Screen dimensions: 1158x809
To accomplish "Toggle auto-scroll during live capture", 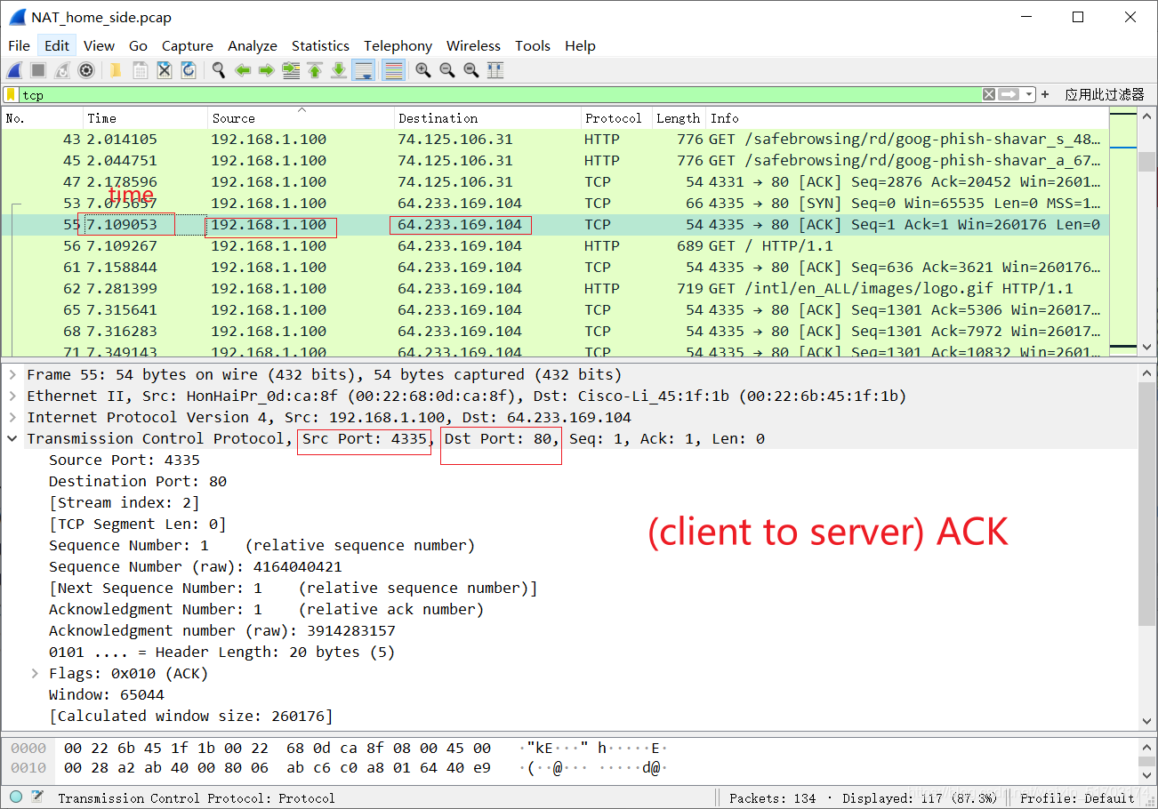I will (x=363, y=70).
